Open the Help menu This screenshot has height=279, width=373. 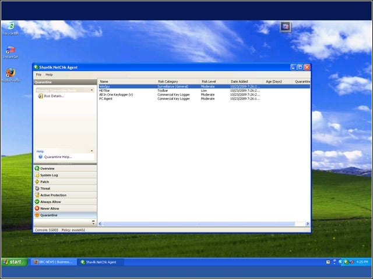pos(49,74)
